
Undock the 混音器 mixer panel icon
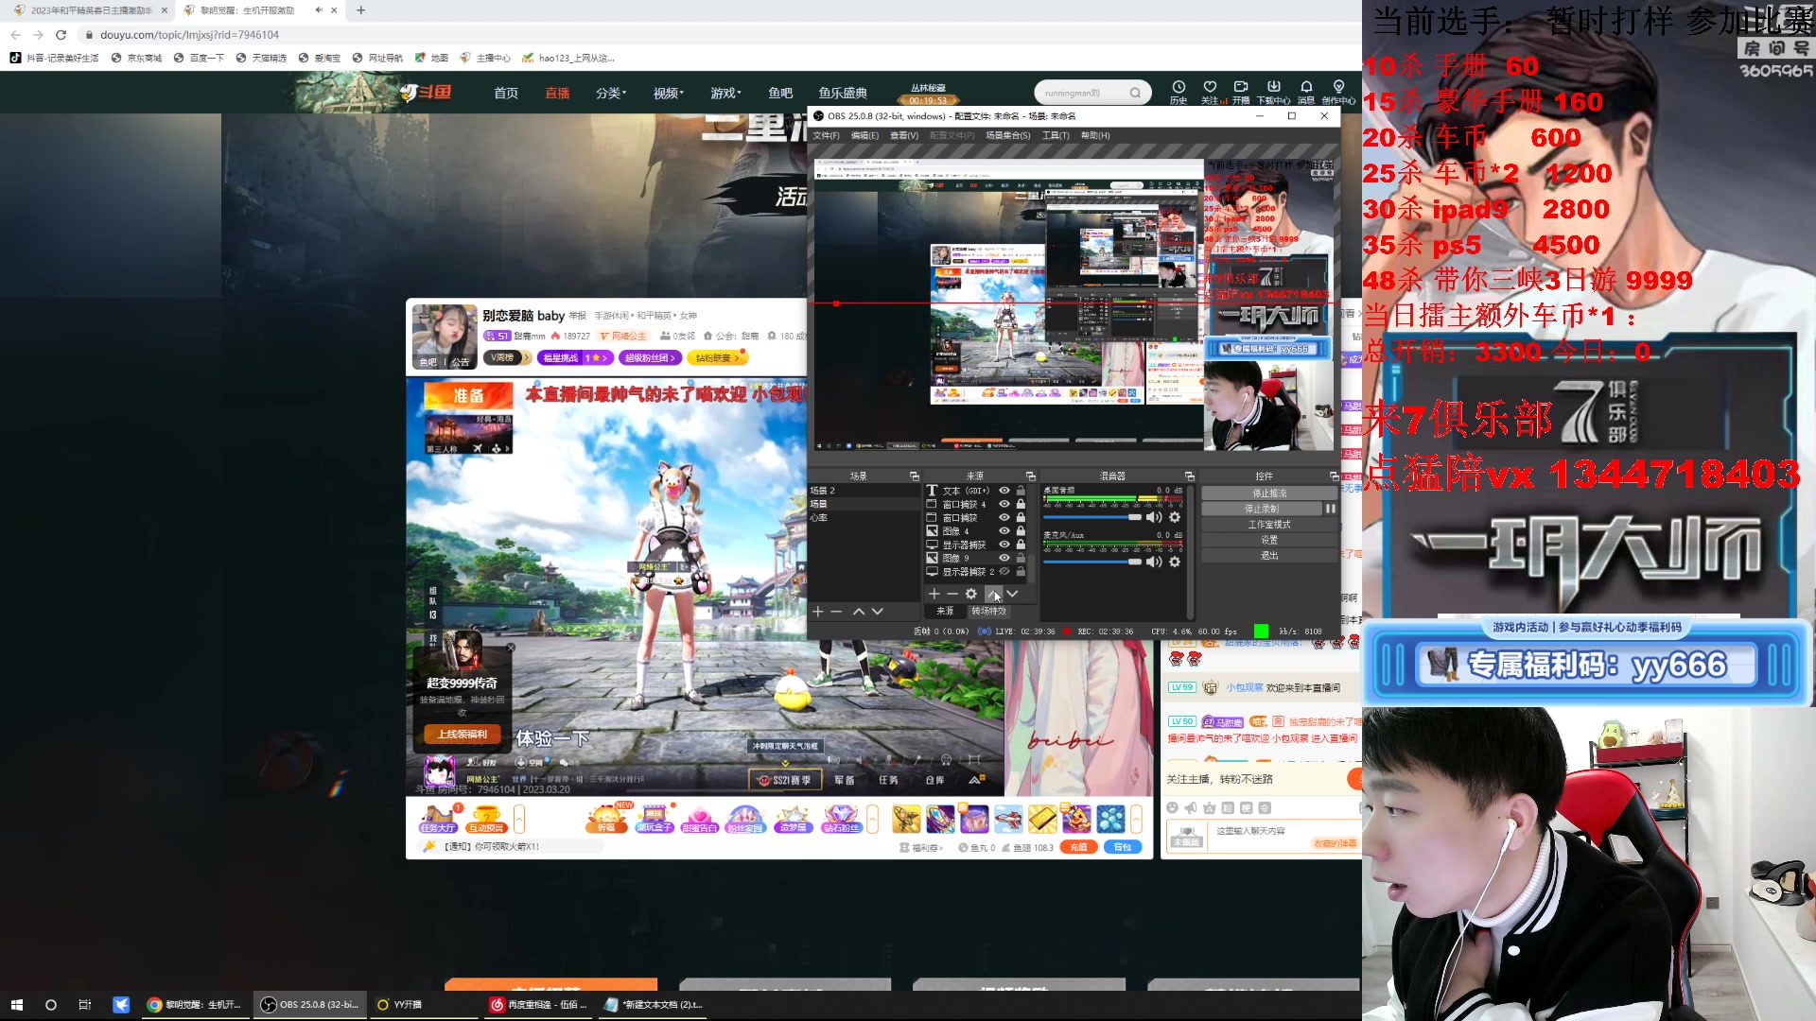pos(1189,476)
